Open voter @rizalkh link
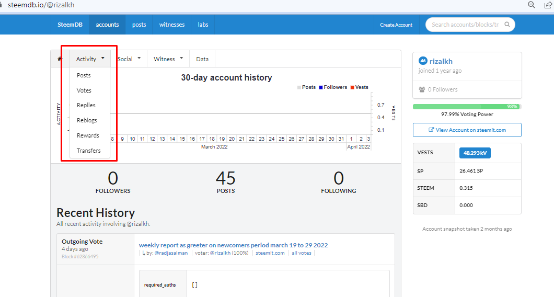The height and width of the screenshot is (297, 554). pos(220,253)
